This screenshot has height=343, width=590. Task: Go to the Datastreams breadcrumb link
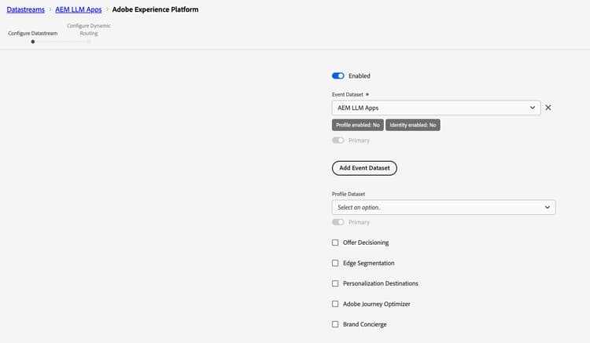[26, 9]
